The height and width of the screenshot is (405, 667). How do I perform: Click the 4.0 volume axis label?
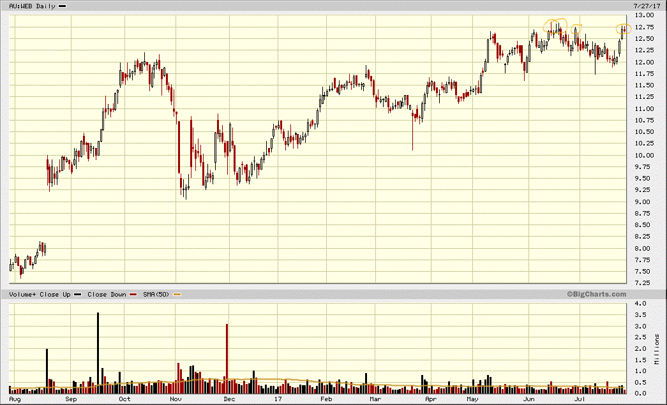641,303
